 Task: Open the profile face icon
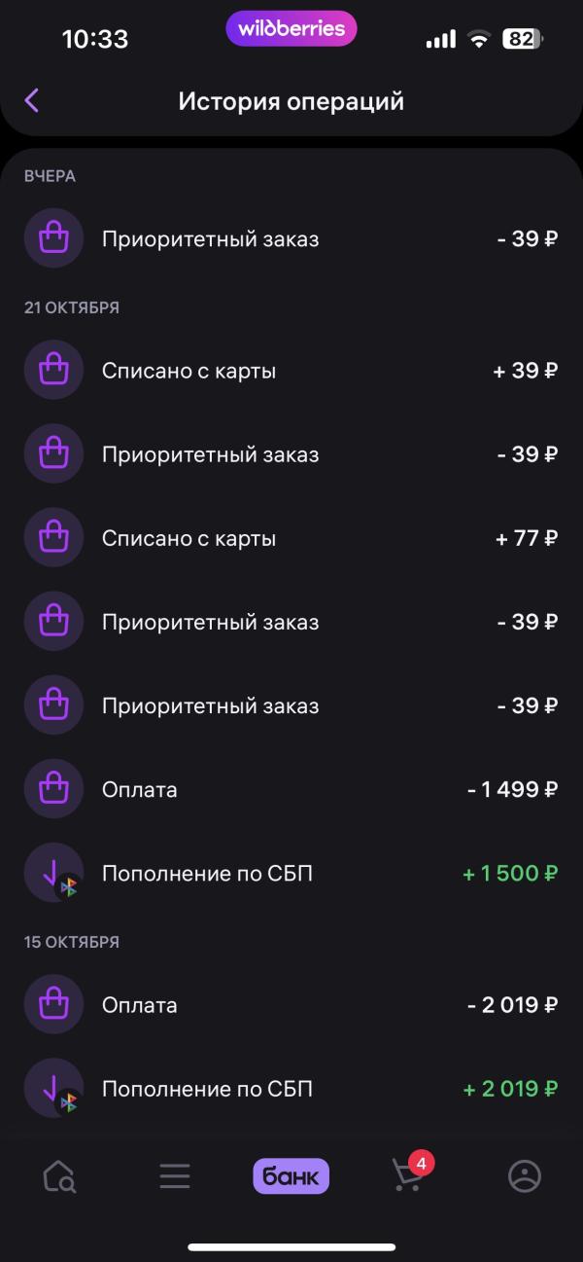[525, 1176]
